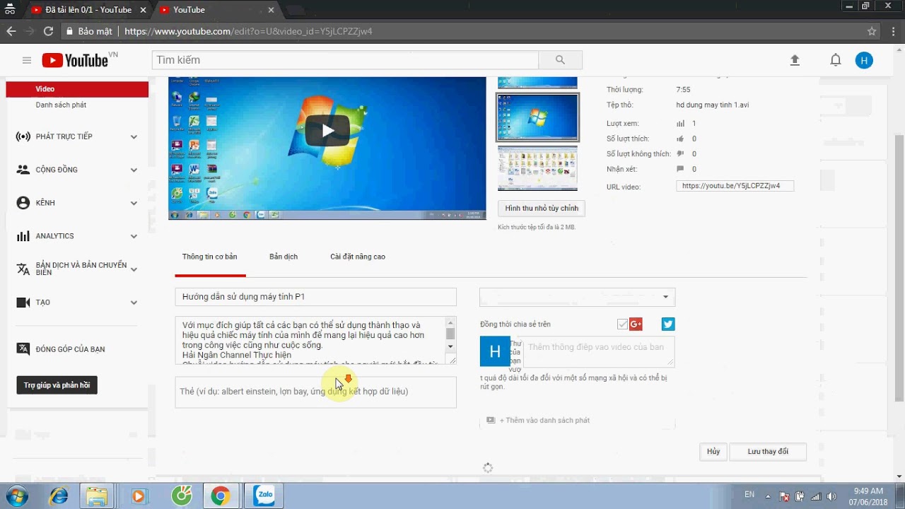This screenshot has height=509, width=905.
Task: Toggle the share checkbox beside Google+
Action: pyautogui.click(x=622, y=324)
